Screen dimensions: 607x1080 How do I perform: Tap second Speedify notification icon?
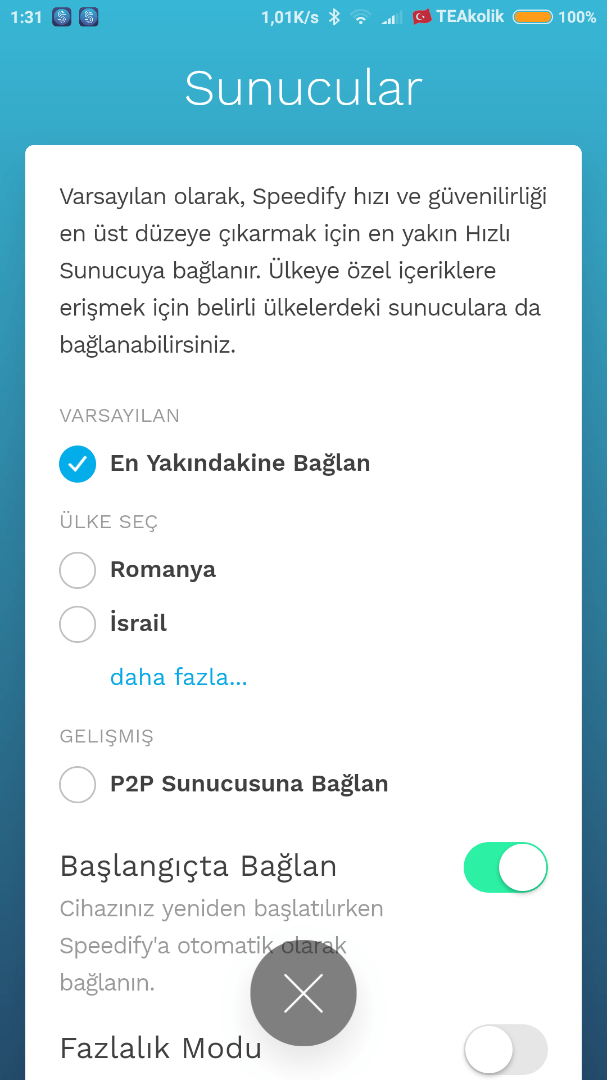[x=89, y=17]
